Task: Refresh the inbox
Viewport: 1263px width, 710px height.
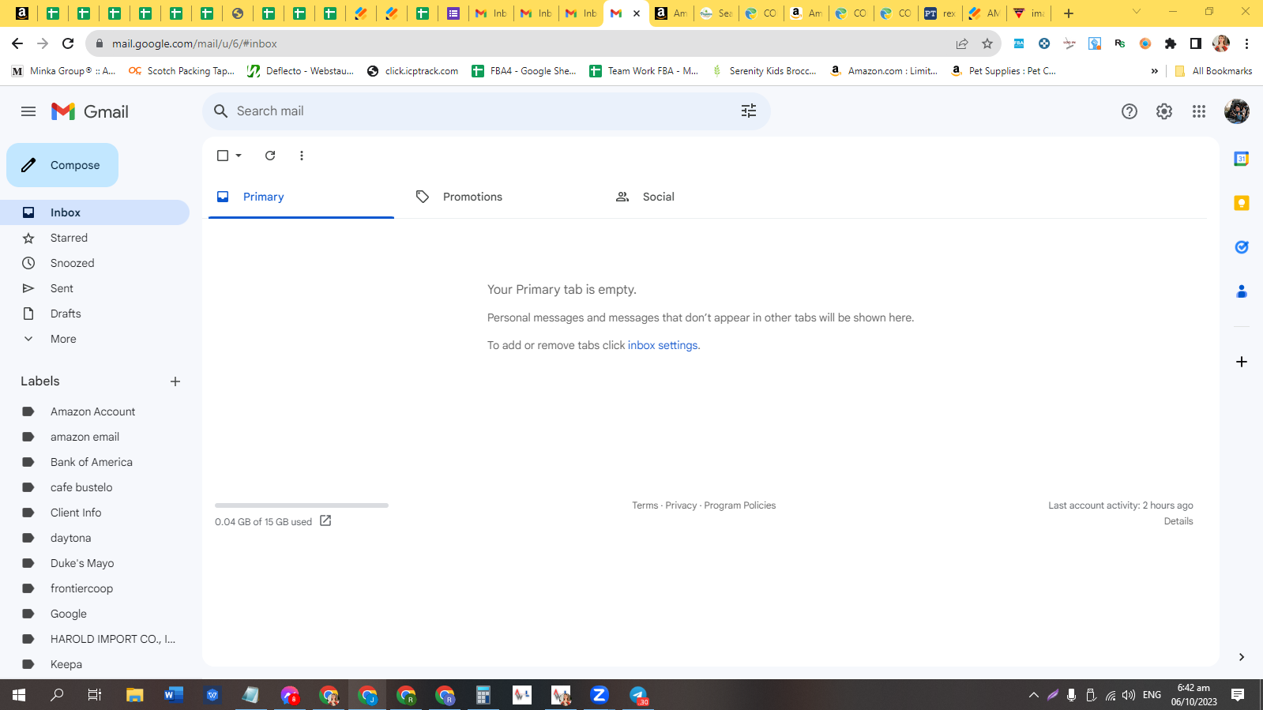Action: pyautogui.click(x=270, y=156)
